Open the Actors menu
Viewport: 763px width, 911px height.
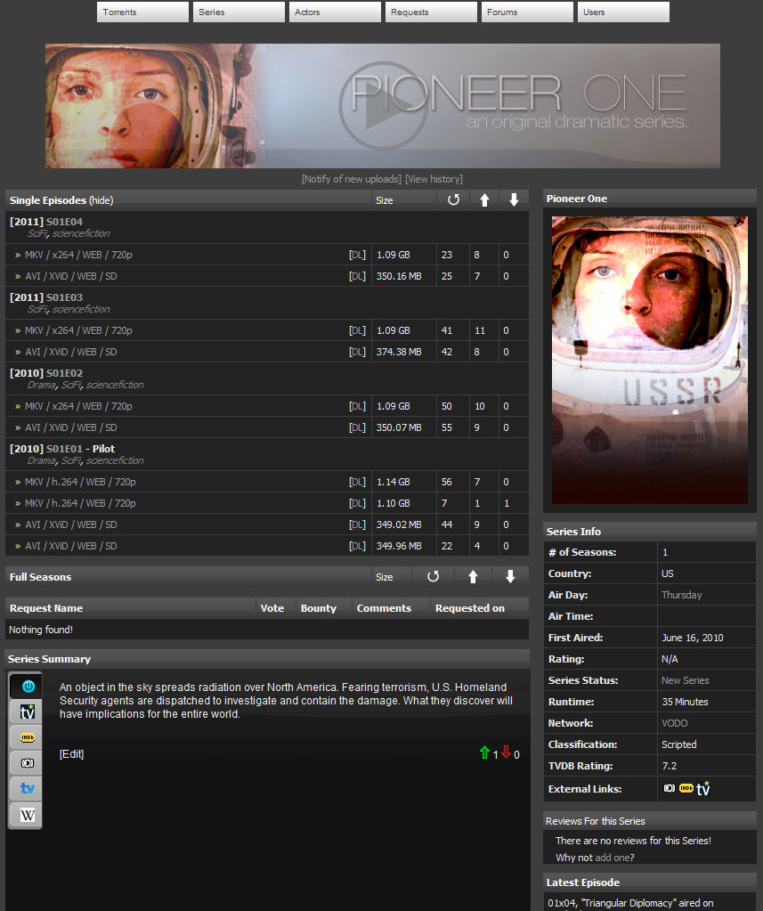point(335,12)
